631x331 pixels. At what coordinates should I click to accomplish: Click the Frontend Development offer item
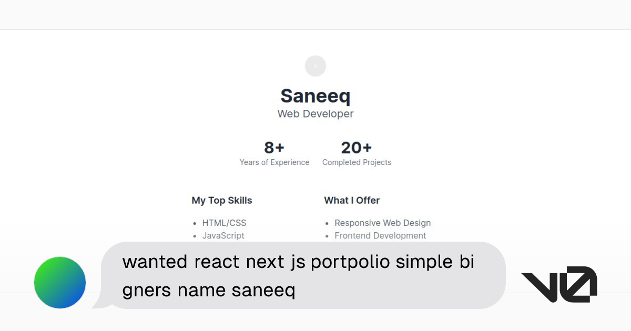point(380,235)
